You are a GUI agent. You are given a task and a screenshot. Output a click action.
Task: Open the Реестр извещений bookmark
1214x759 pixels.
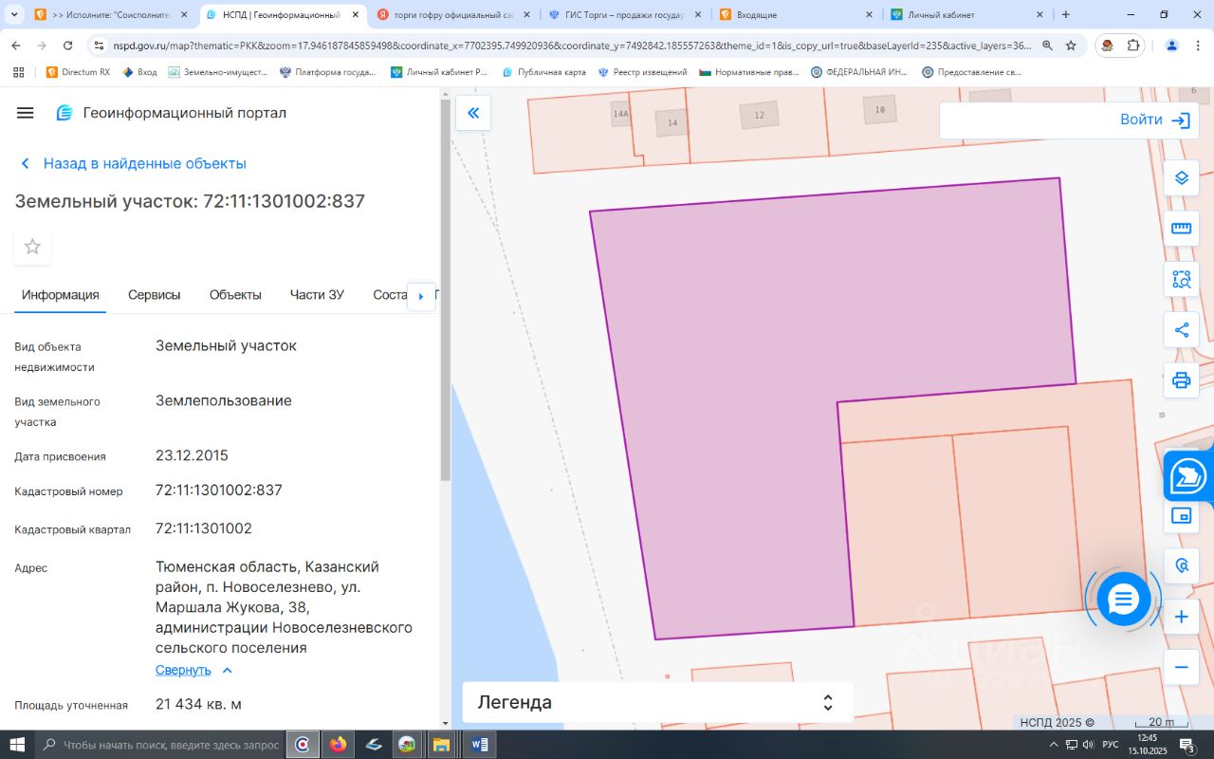tap(642, 72)
